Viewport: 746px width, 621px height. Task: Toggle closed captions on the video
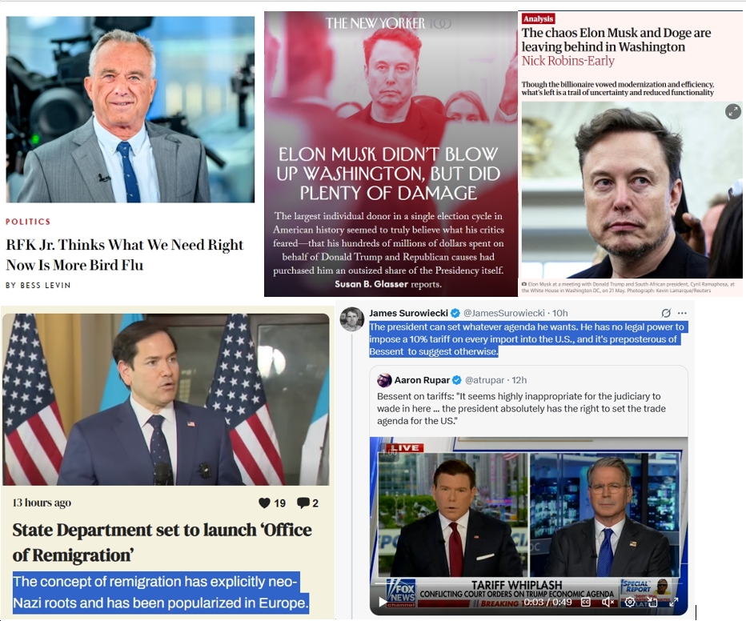point(586,603)
